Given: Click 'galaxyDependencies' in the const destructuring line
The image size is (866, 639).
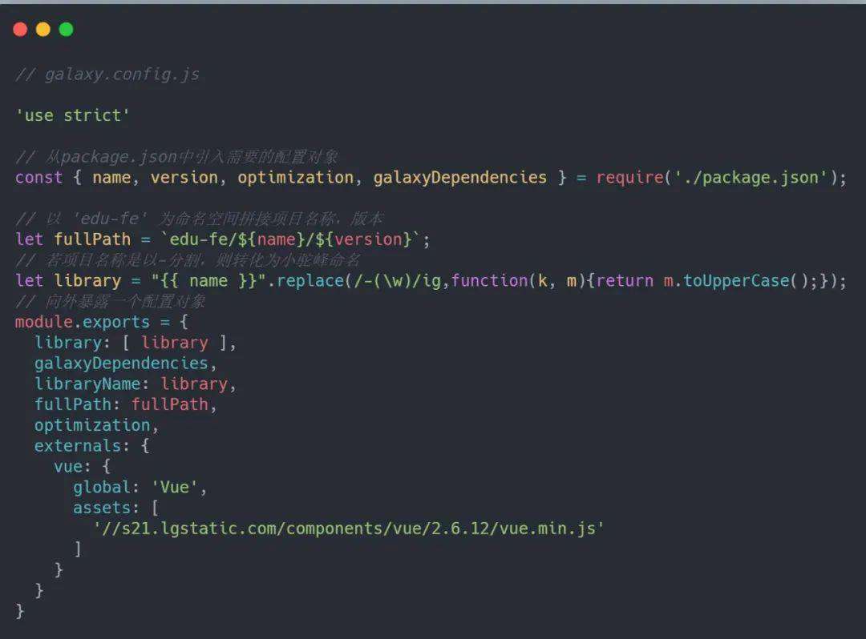Looking at the screenshot, I should [x=460, y=178].
